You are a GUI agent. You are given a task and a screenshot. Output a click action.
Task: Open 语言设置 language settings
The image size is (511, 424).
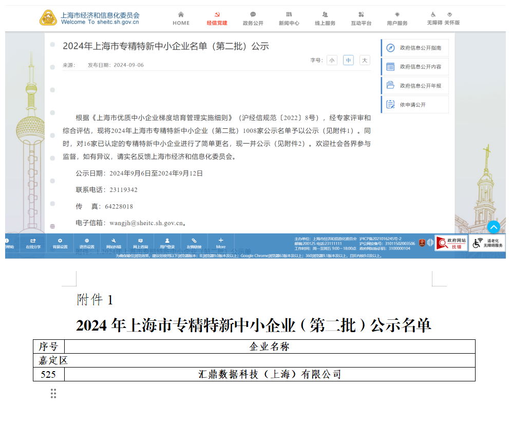click(87, 243)
